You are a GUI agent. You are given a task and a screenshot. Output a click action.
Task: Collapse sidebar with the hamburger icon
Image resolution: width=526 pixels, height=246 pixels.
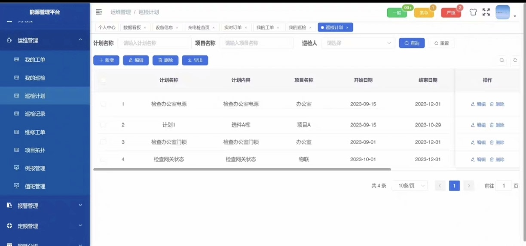coord(99,12)
